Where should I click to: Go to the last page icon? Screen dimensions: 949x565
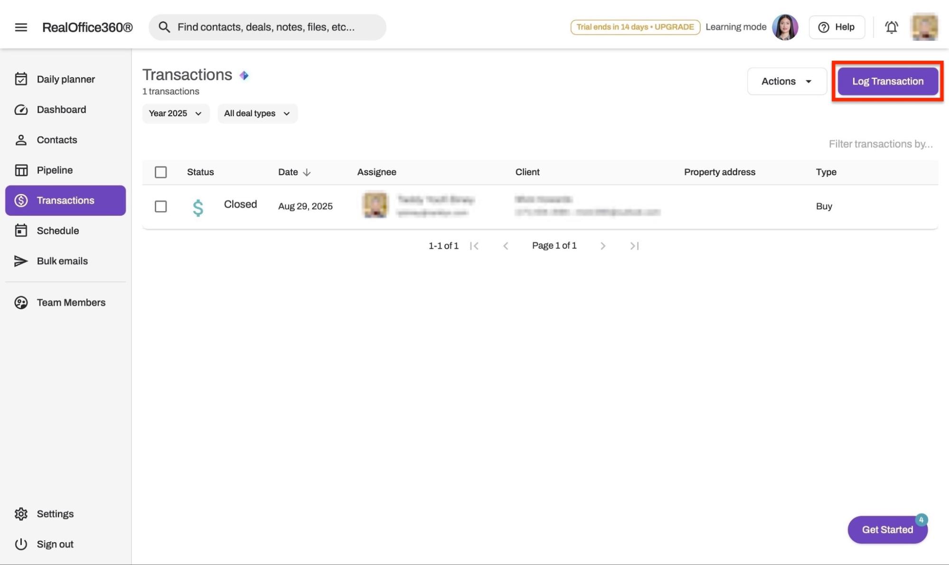click(634, 246)
